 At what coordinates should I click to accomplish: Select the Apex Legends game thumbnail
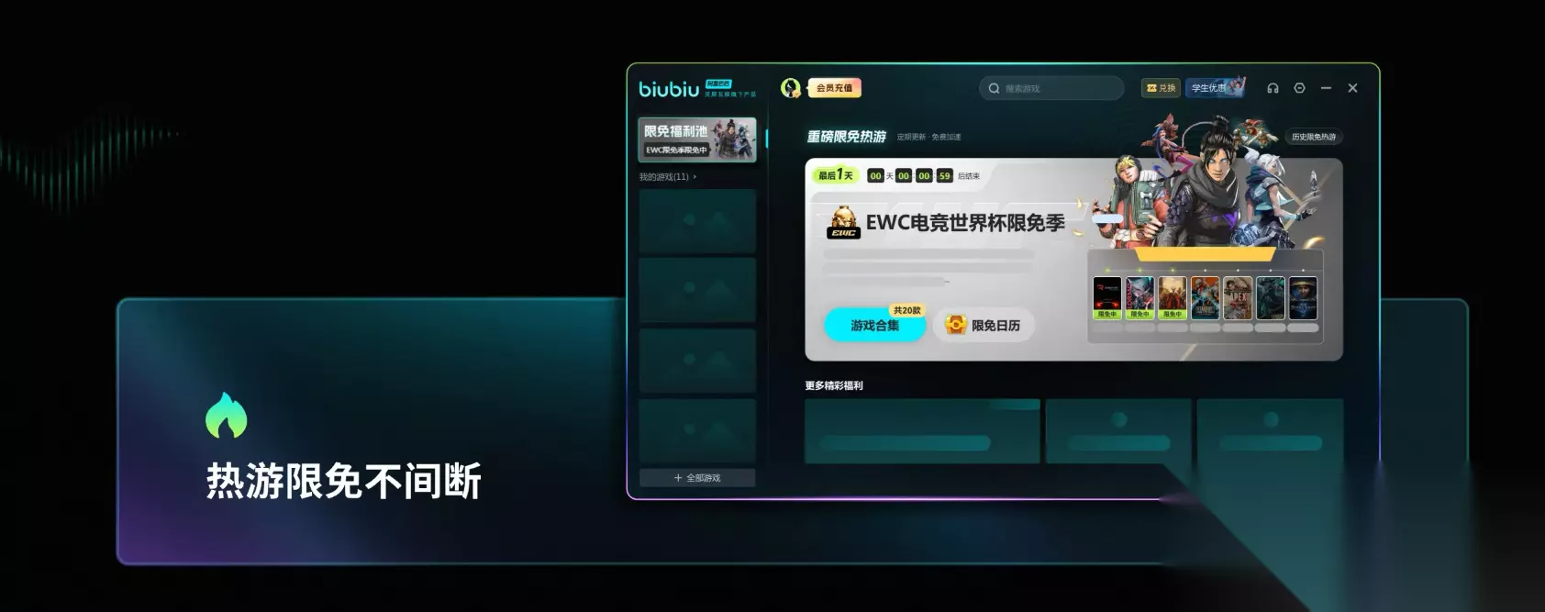(x=1238, y=298)
